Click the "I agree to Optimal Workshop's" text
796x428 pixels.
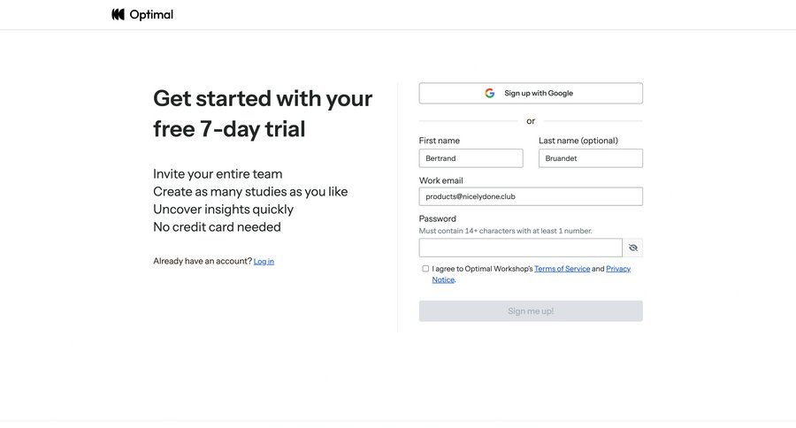coord(482,269)
